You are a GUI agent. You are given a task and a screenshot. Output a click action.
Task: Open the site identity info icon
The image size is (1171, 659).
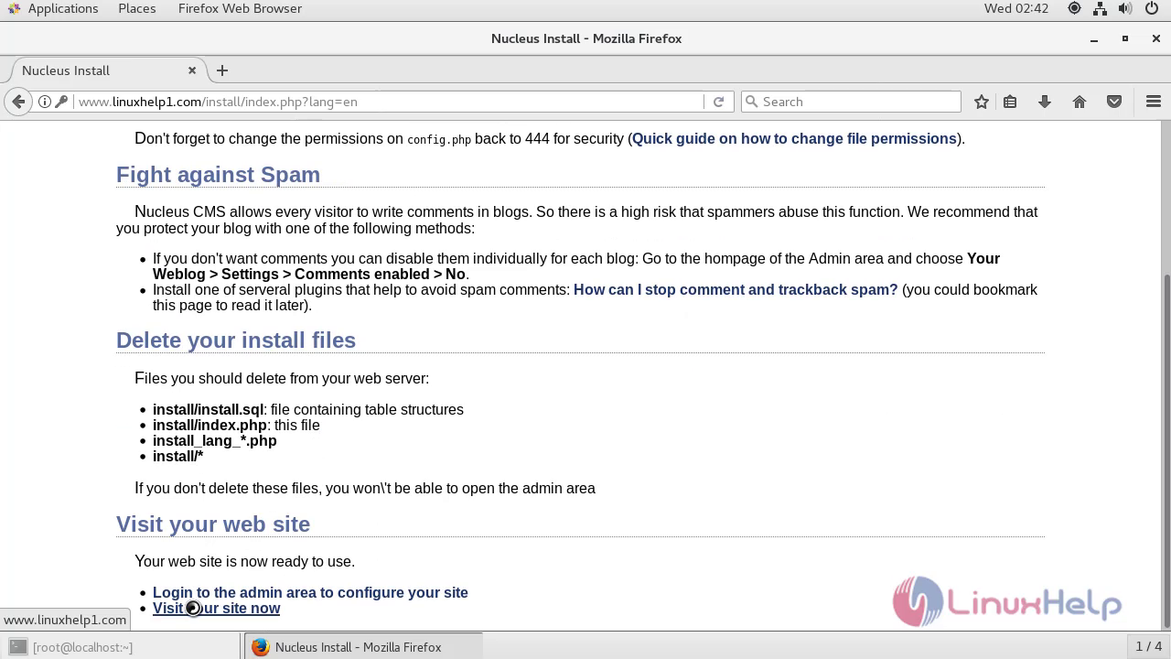[x=44, y=102]
